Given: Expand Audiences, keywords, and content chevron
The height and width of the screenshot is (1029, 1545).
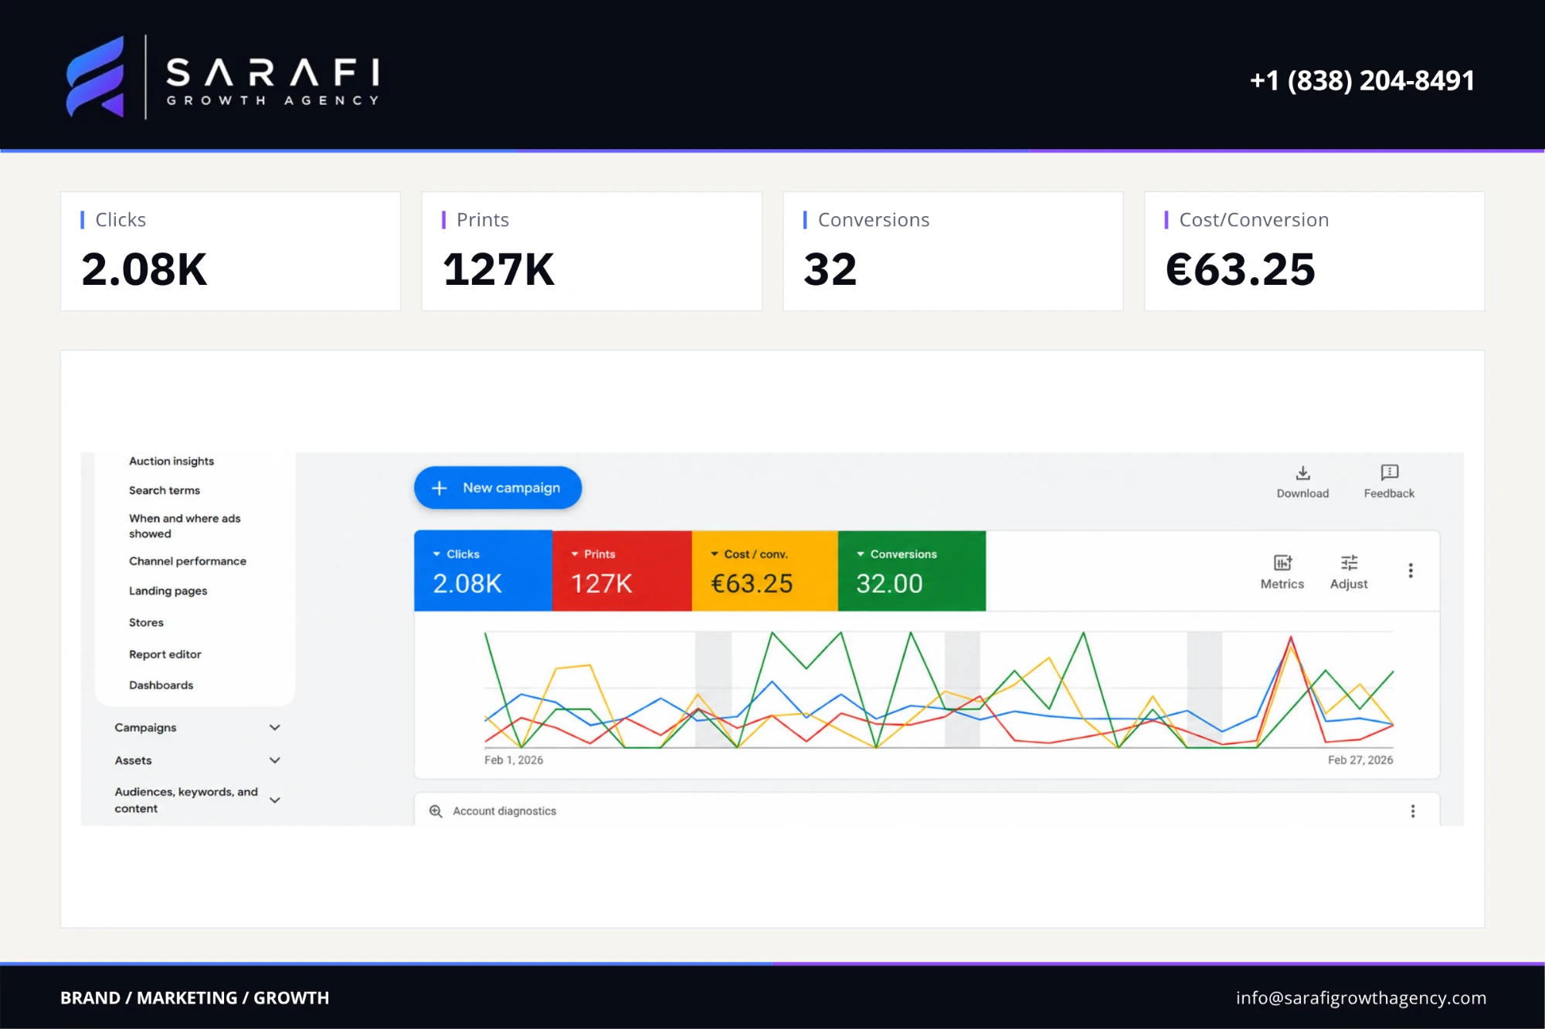Looking at the screenshot, I should tap(274, 801).
